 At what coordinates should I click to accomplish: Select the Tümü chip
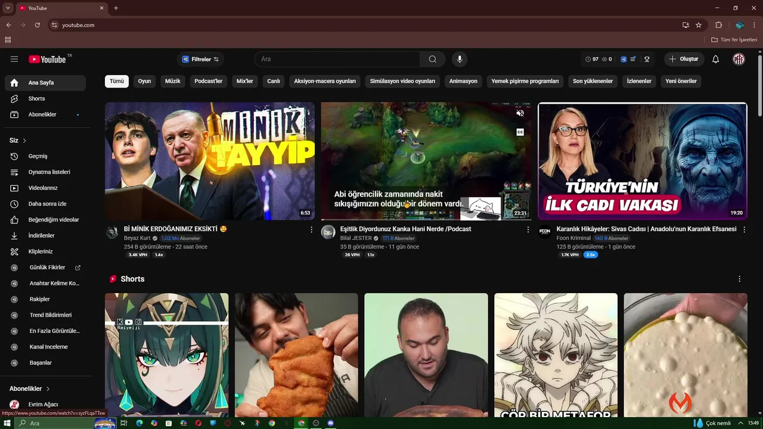coord(117,81)
